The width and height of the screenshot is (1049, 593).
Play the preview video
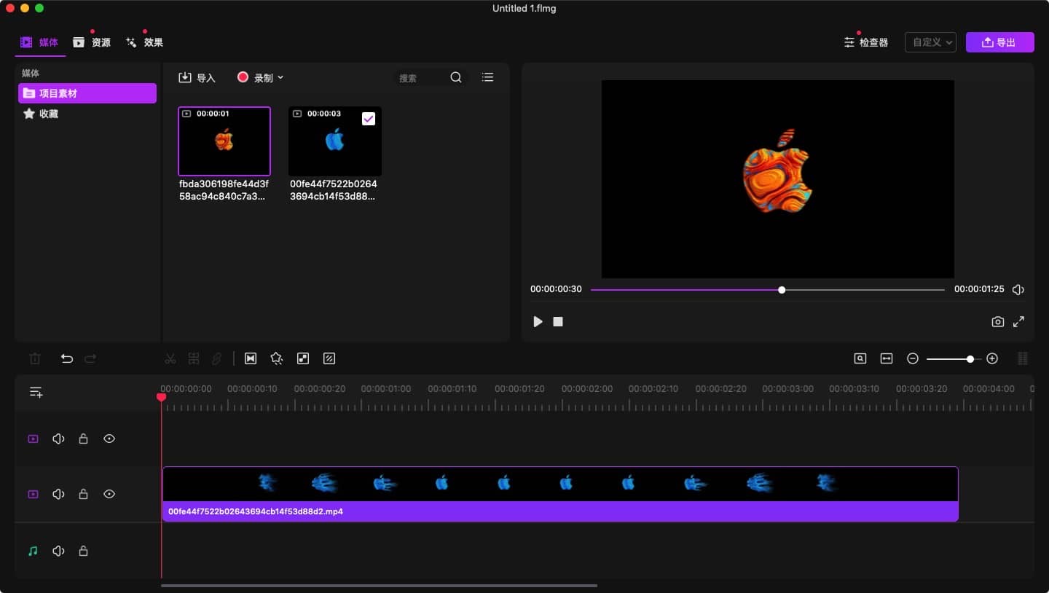(538, 321)
